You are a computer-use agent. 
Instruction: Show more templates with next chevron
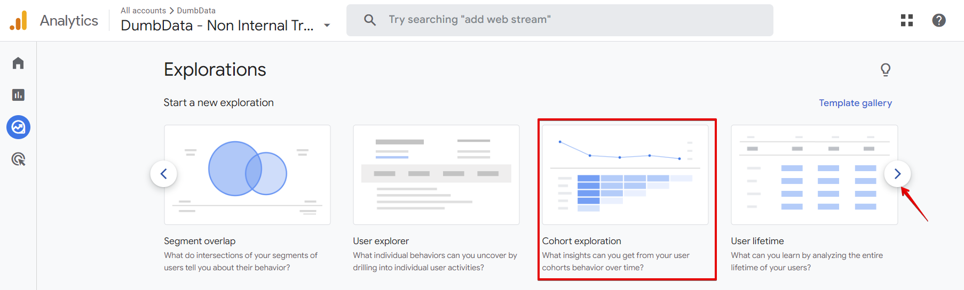(x=897, y=174)
